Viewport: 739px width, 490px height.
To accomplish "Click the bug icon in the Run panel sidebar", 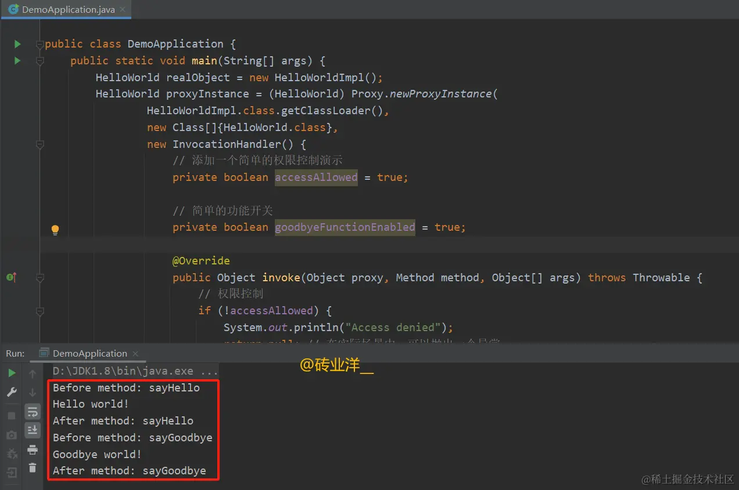I will pos(12,454).
